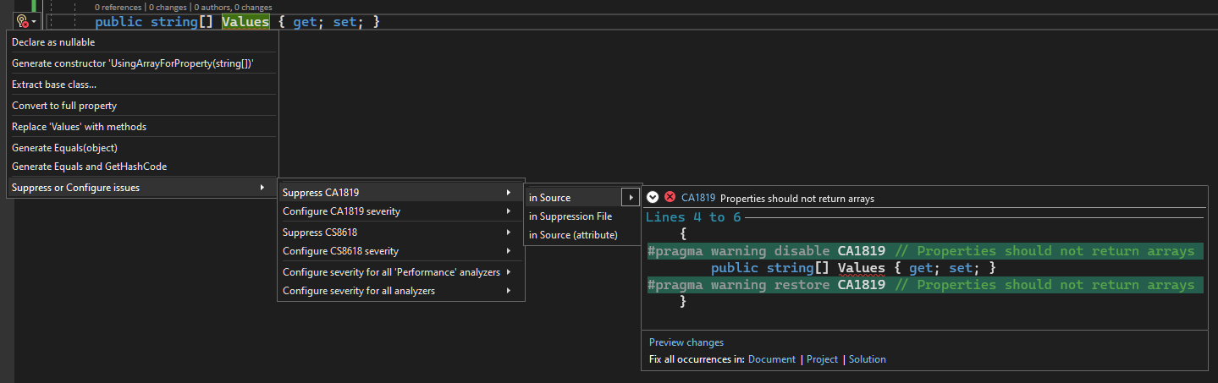Fix all occurrences in Document
The width and height of the screenshot is (1218, 383).
[772, 359]
